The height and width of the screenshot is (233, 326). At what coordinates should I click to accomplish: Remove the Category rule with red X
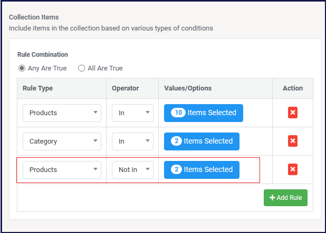point(293,141)
